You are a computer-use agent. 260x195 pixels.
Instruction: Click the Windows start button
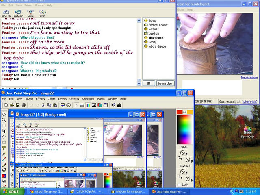(12, 191)
